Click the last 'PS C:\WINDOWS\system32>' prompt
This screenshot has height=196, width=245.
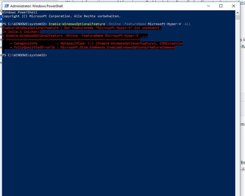24,55
